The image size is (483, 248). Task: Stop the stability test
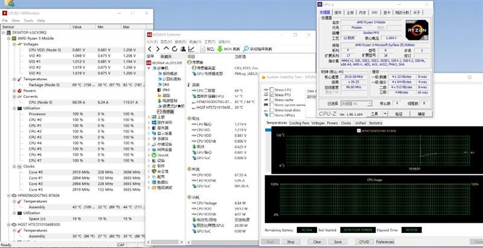point(290,242)
